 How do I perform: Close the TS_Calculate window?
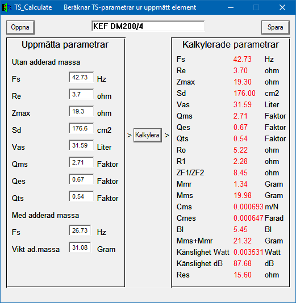pos(282,7)
